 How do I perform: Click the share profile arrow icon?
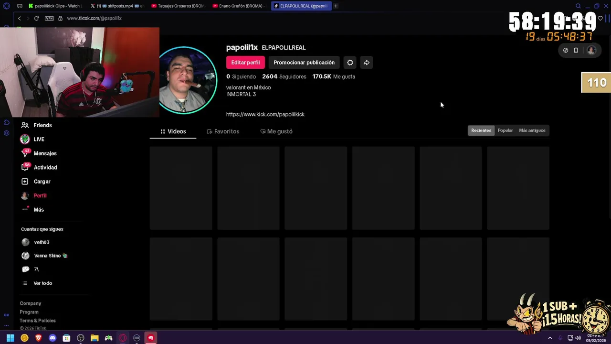pos(366,63)
